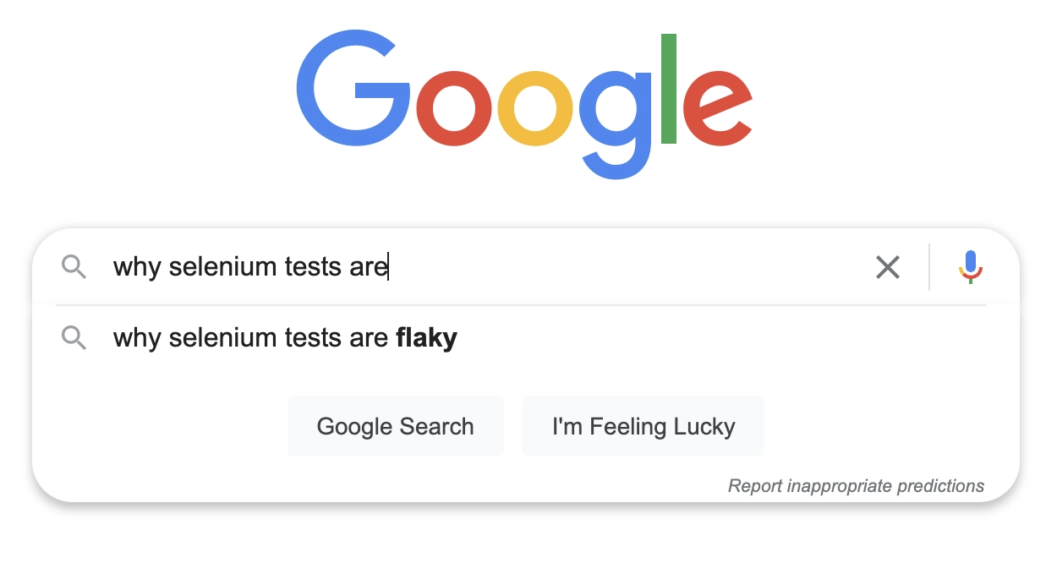This screenshot has width=1057, height=563.
Task: Focus the search field's empty area after the query
Action: [626, 267]
